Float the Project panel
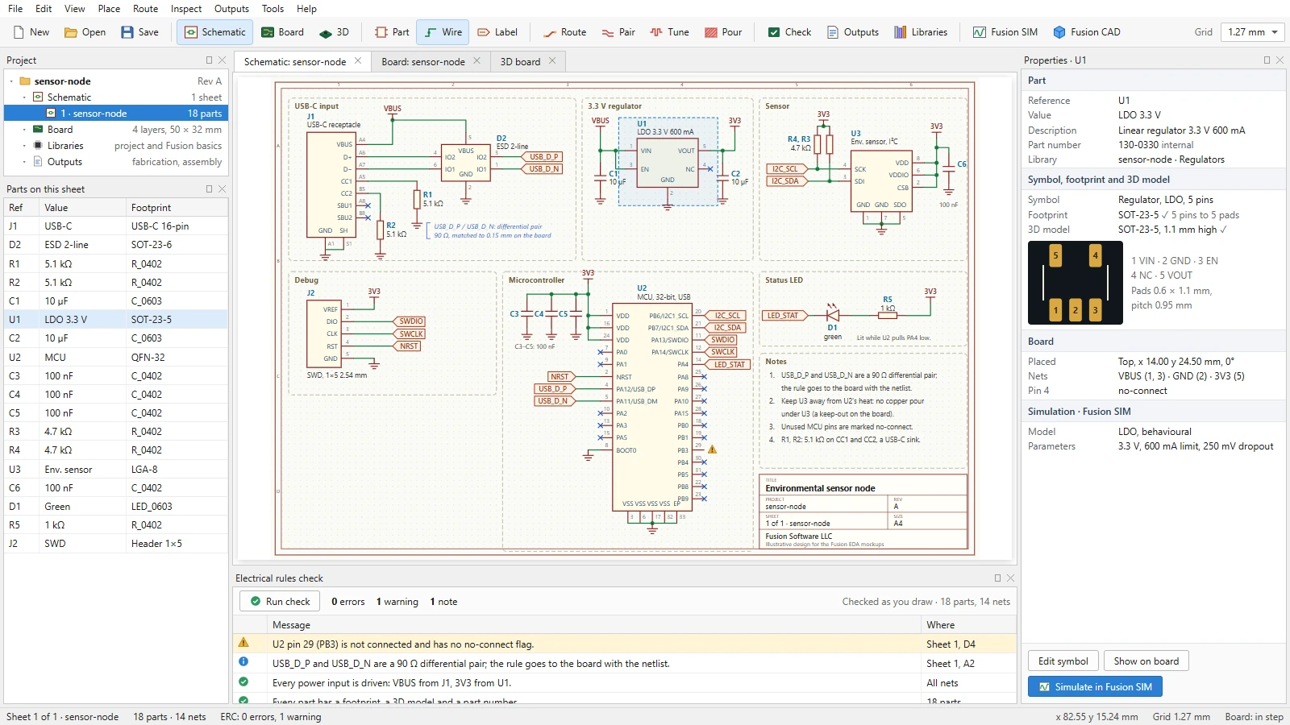 pos(209,60)
